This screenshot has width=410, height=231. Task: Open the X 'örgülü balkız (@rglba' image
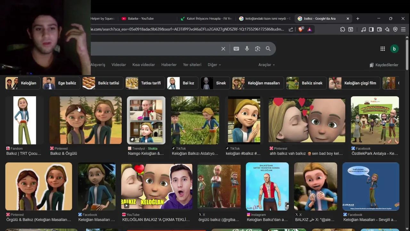coord(219,186)
